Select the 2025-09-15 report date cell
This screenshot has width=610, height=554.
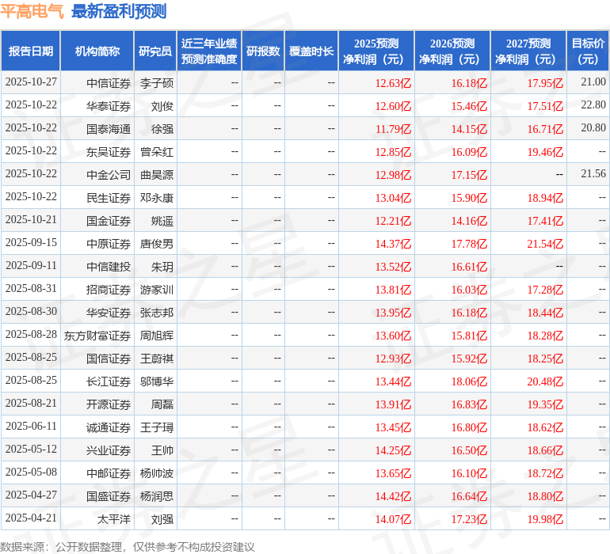(x=32, y=243)
